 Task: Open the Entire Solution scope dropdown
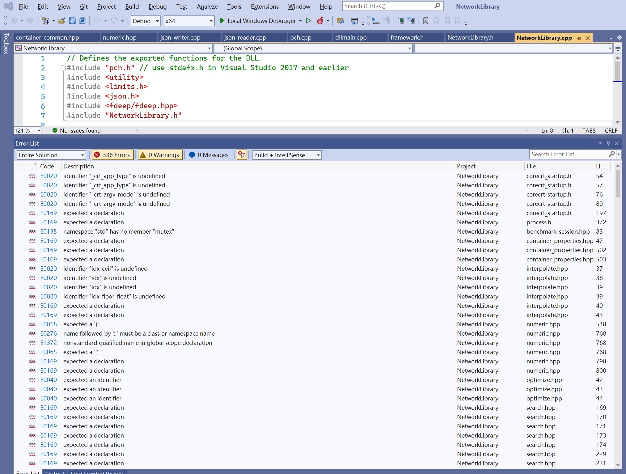tap(51, 155)
